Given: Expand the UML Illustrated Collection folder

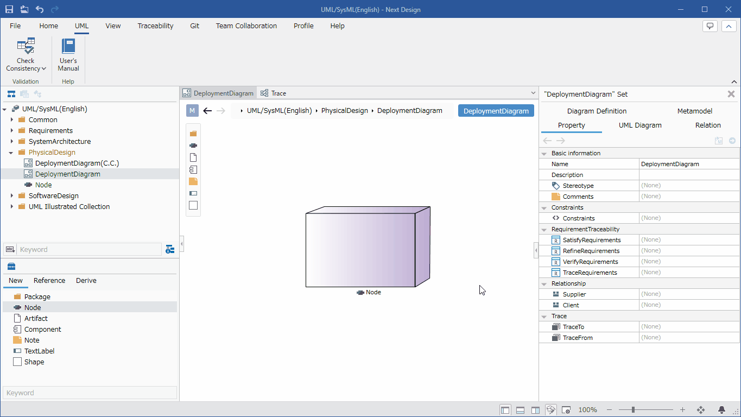Looking at the screenshot, I should [x=12, y=207].
